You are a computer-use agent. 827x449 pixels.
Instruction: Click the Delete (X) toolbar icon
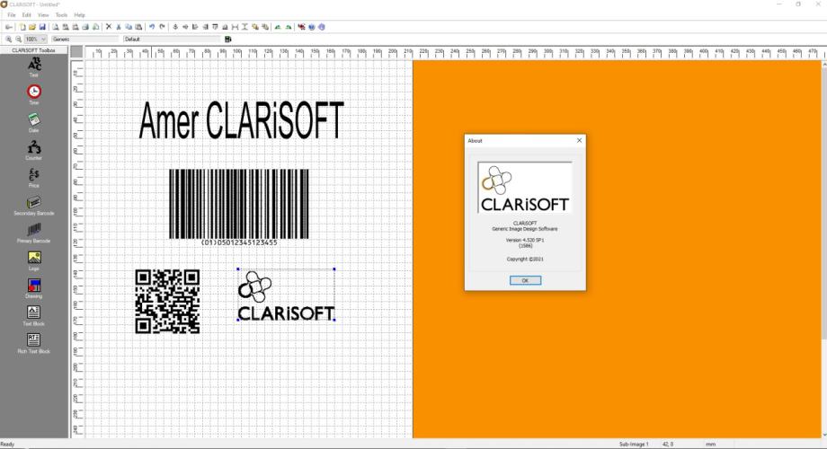tap(109, 26)
